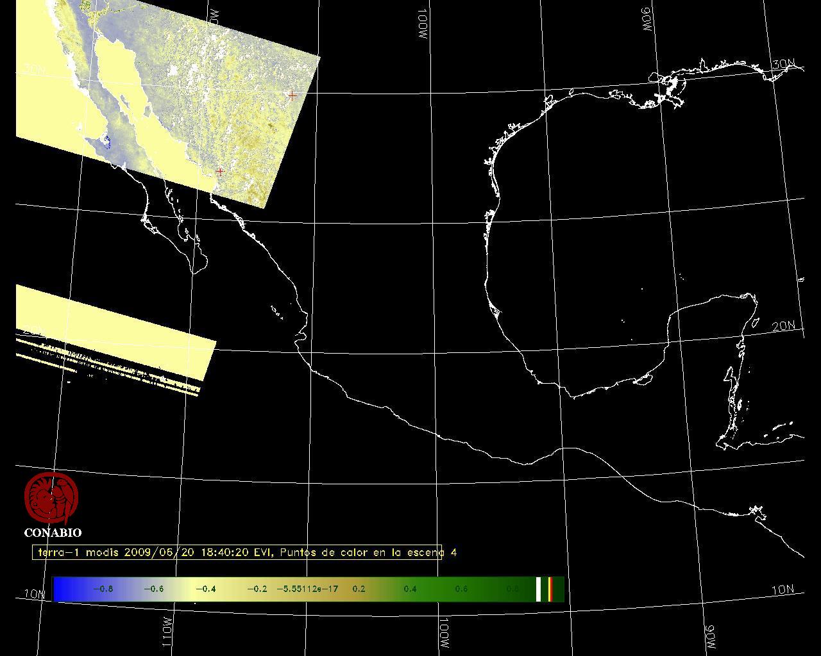Click the hotspot cross near 30N line
Image resolution: width=821 pixels, height=656 pixels.
pyautogui.click(x=292, y=95)
